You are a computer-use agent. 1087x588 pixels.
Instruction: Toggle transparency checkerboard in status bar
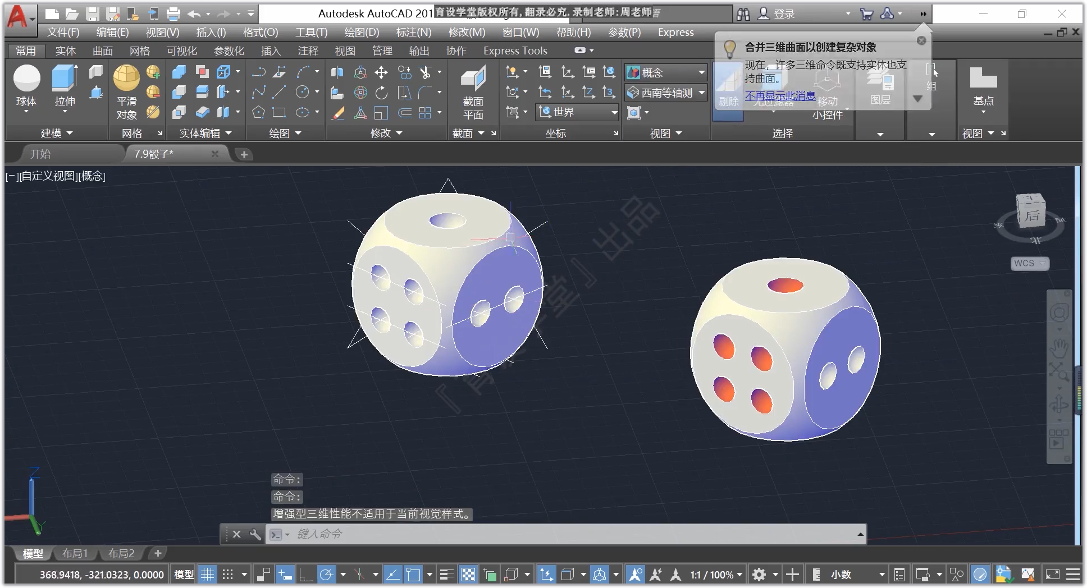pos(468,575)
